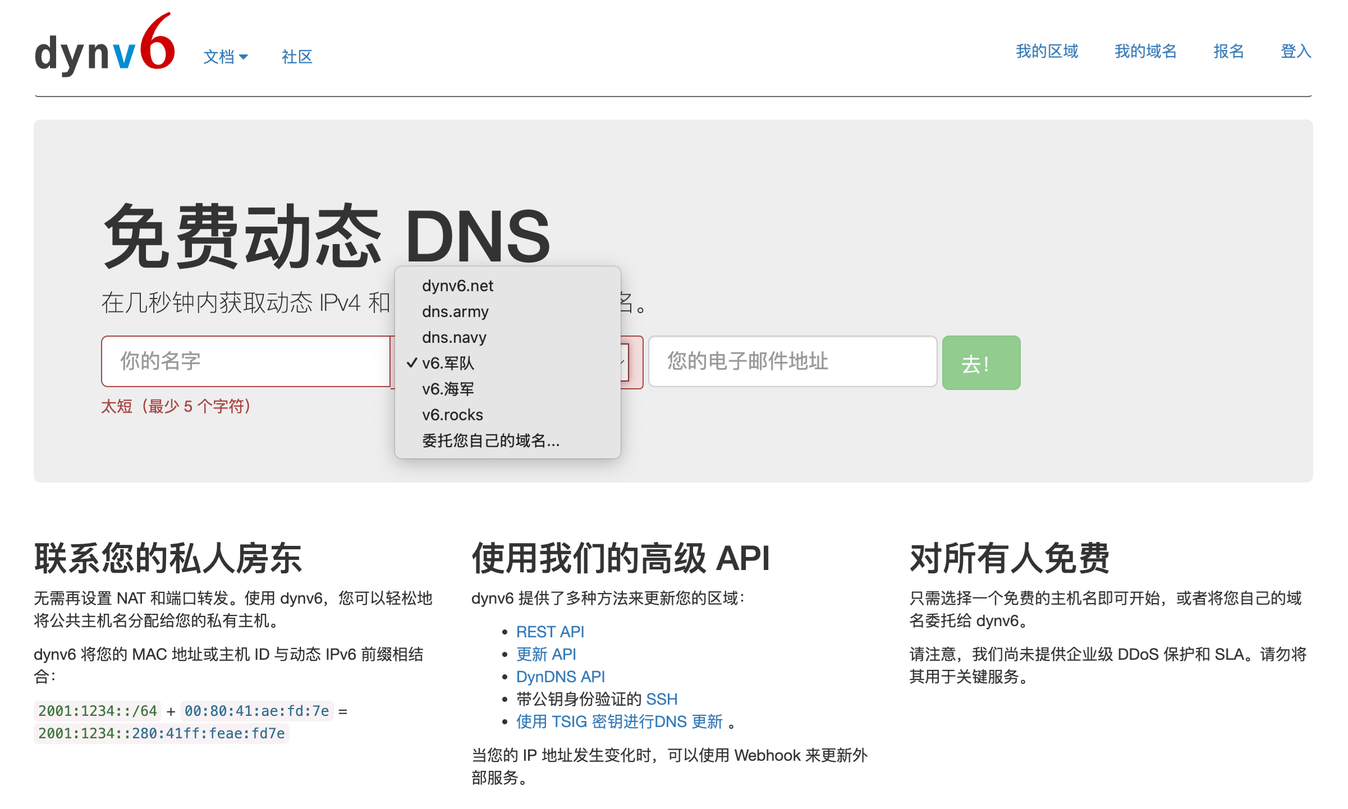Choose v6.海军 from the list

[508, 389]
